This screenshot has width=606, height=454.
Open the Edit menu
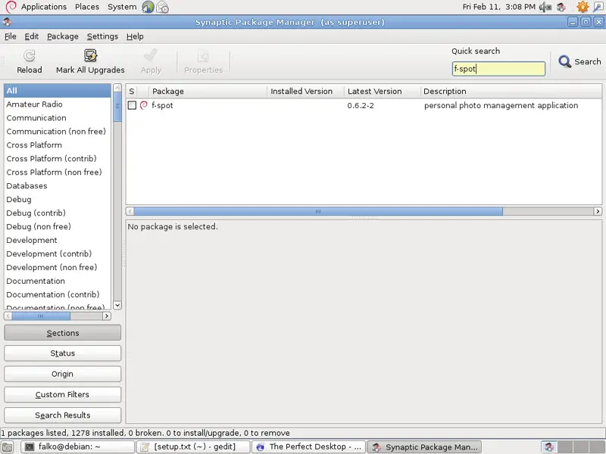pyautogui.click(x=32, y=36)
